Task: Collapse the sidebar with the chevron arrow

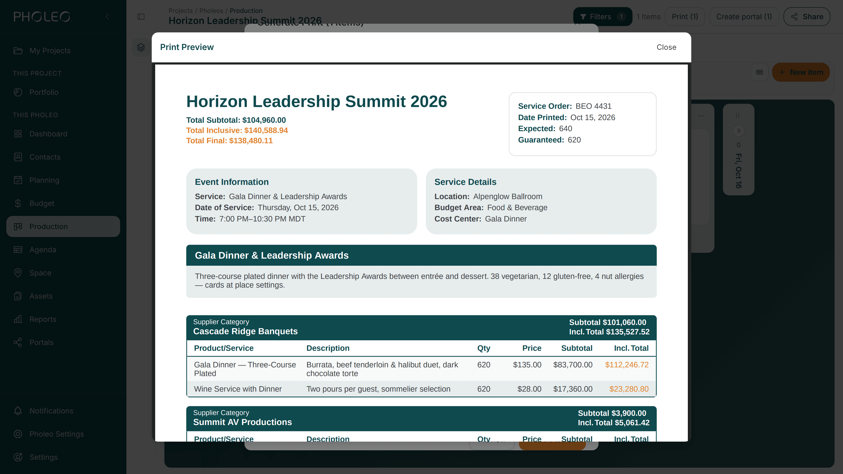Action: pyautogui.click(x=107, y=17)
